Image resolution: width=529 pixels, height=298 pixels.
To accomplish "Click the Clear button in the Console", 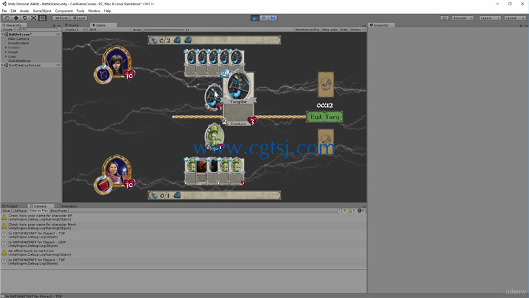I will [x=7, y=211].
